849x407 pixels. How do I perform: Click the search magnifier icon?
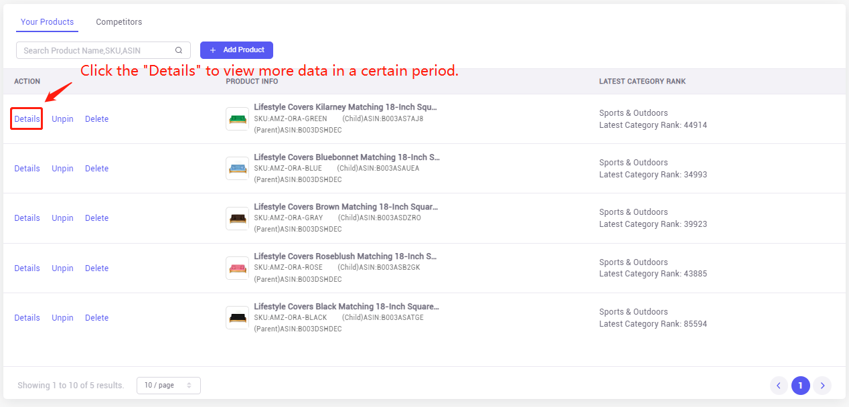pos(179,50)
